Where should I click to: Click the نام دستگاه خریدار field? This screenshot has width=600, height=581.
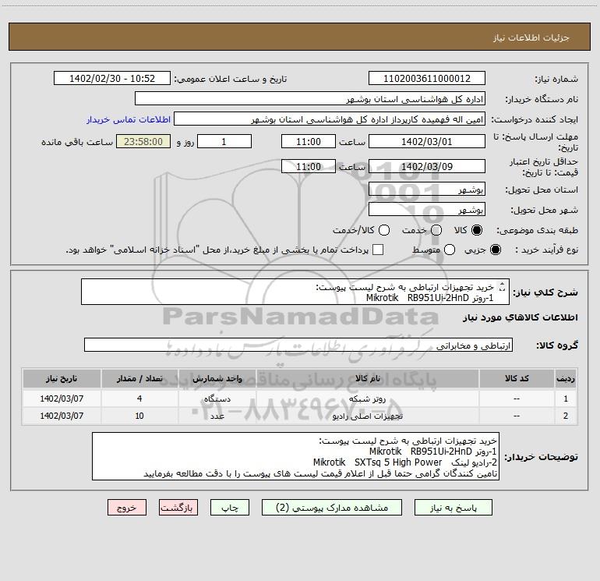tap(310, 99)
